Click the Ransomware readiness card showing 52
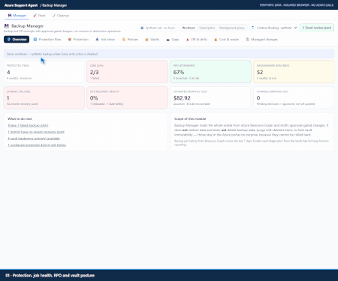 pyautogui.click(x=294, y=72)
